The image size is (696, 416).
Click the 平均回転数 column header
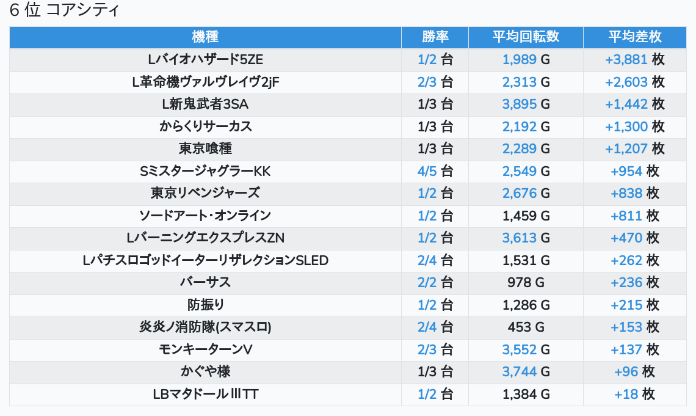coord(526,37)
